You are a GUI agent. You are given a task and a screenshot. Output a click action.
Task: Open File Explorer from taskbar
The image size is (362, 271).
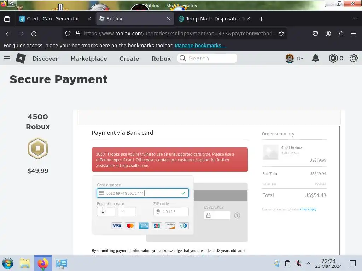[25, 263]
